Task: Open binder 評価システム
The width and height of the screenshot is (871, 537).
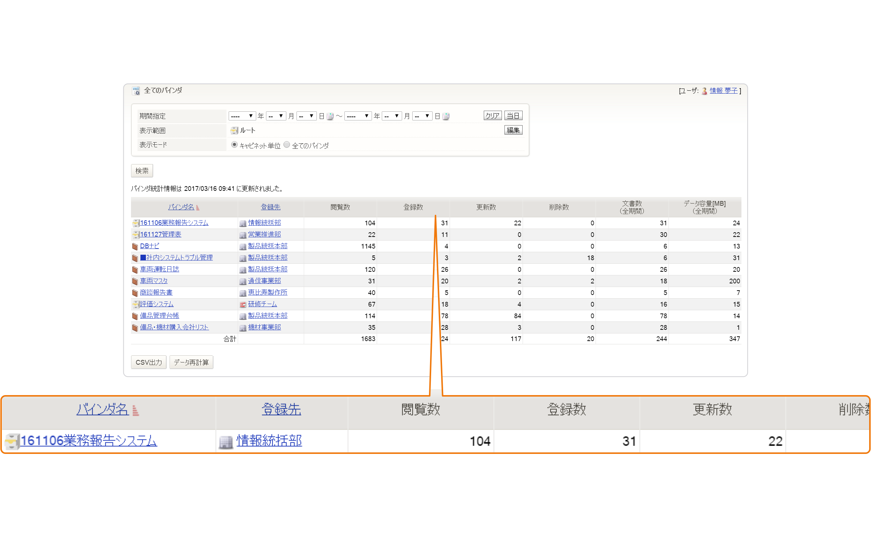Action: click(x=157, y=304)
